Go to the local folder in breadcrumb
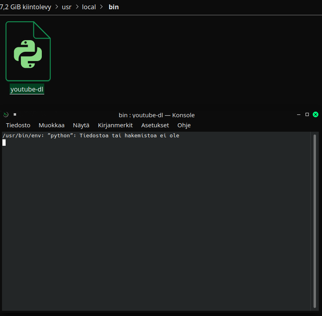 (x=89, y=7)
